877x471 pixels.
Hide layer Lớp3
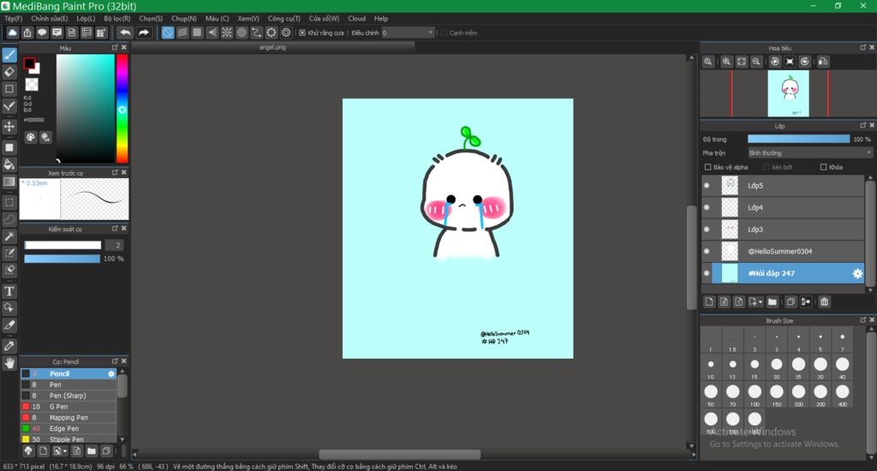pyautogui.click(x=707, y=230)
